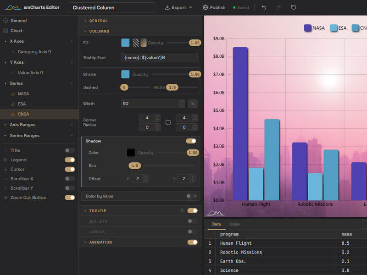Add an axis range with plus icon

pyautogui.click(x=72, y=125)
